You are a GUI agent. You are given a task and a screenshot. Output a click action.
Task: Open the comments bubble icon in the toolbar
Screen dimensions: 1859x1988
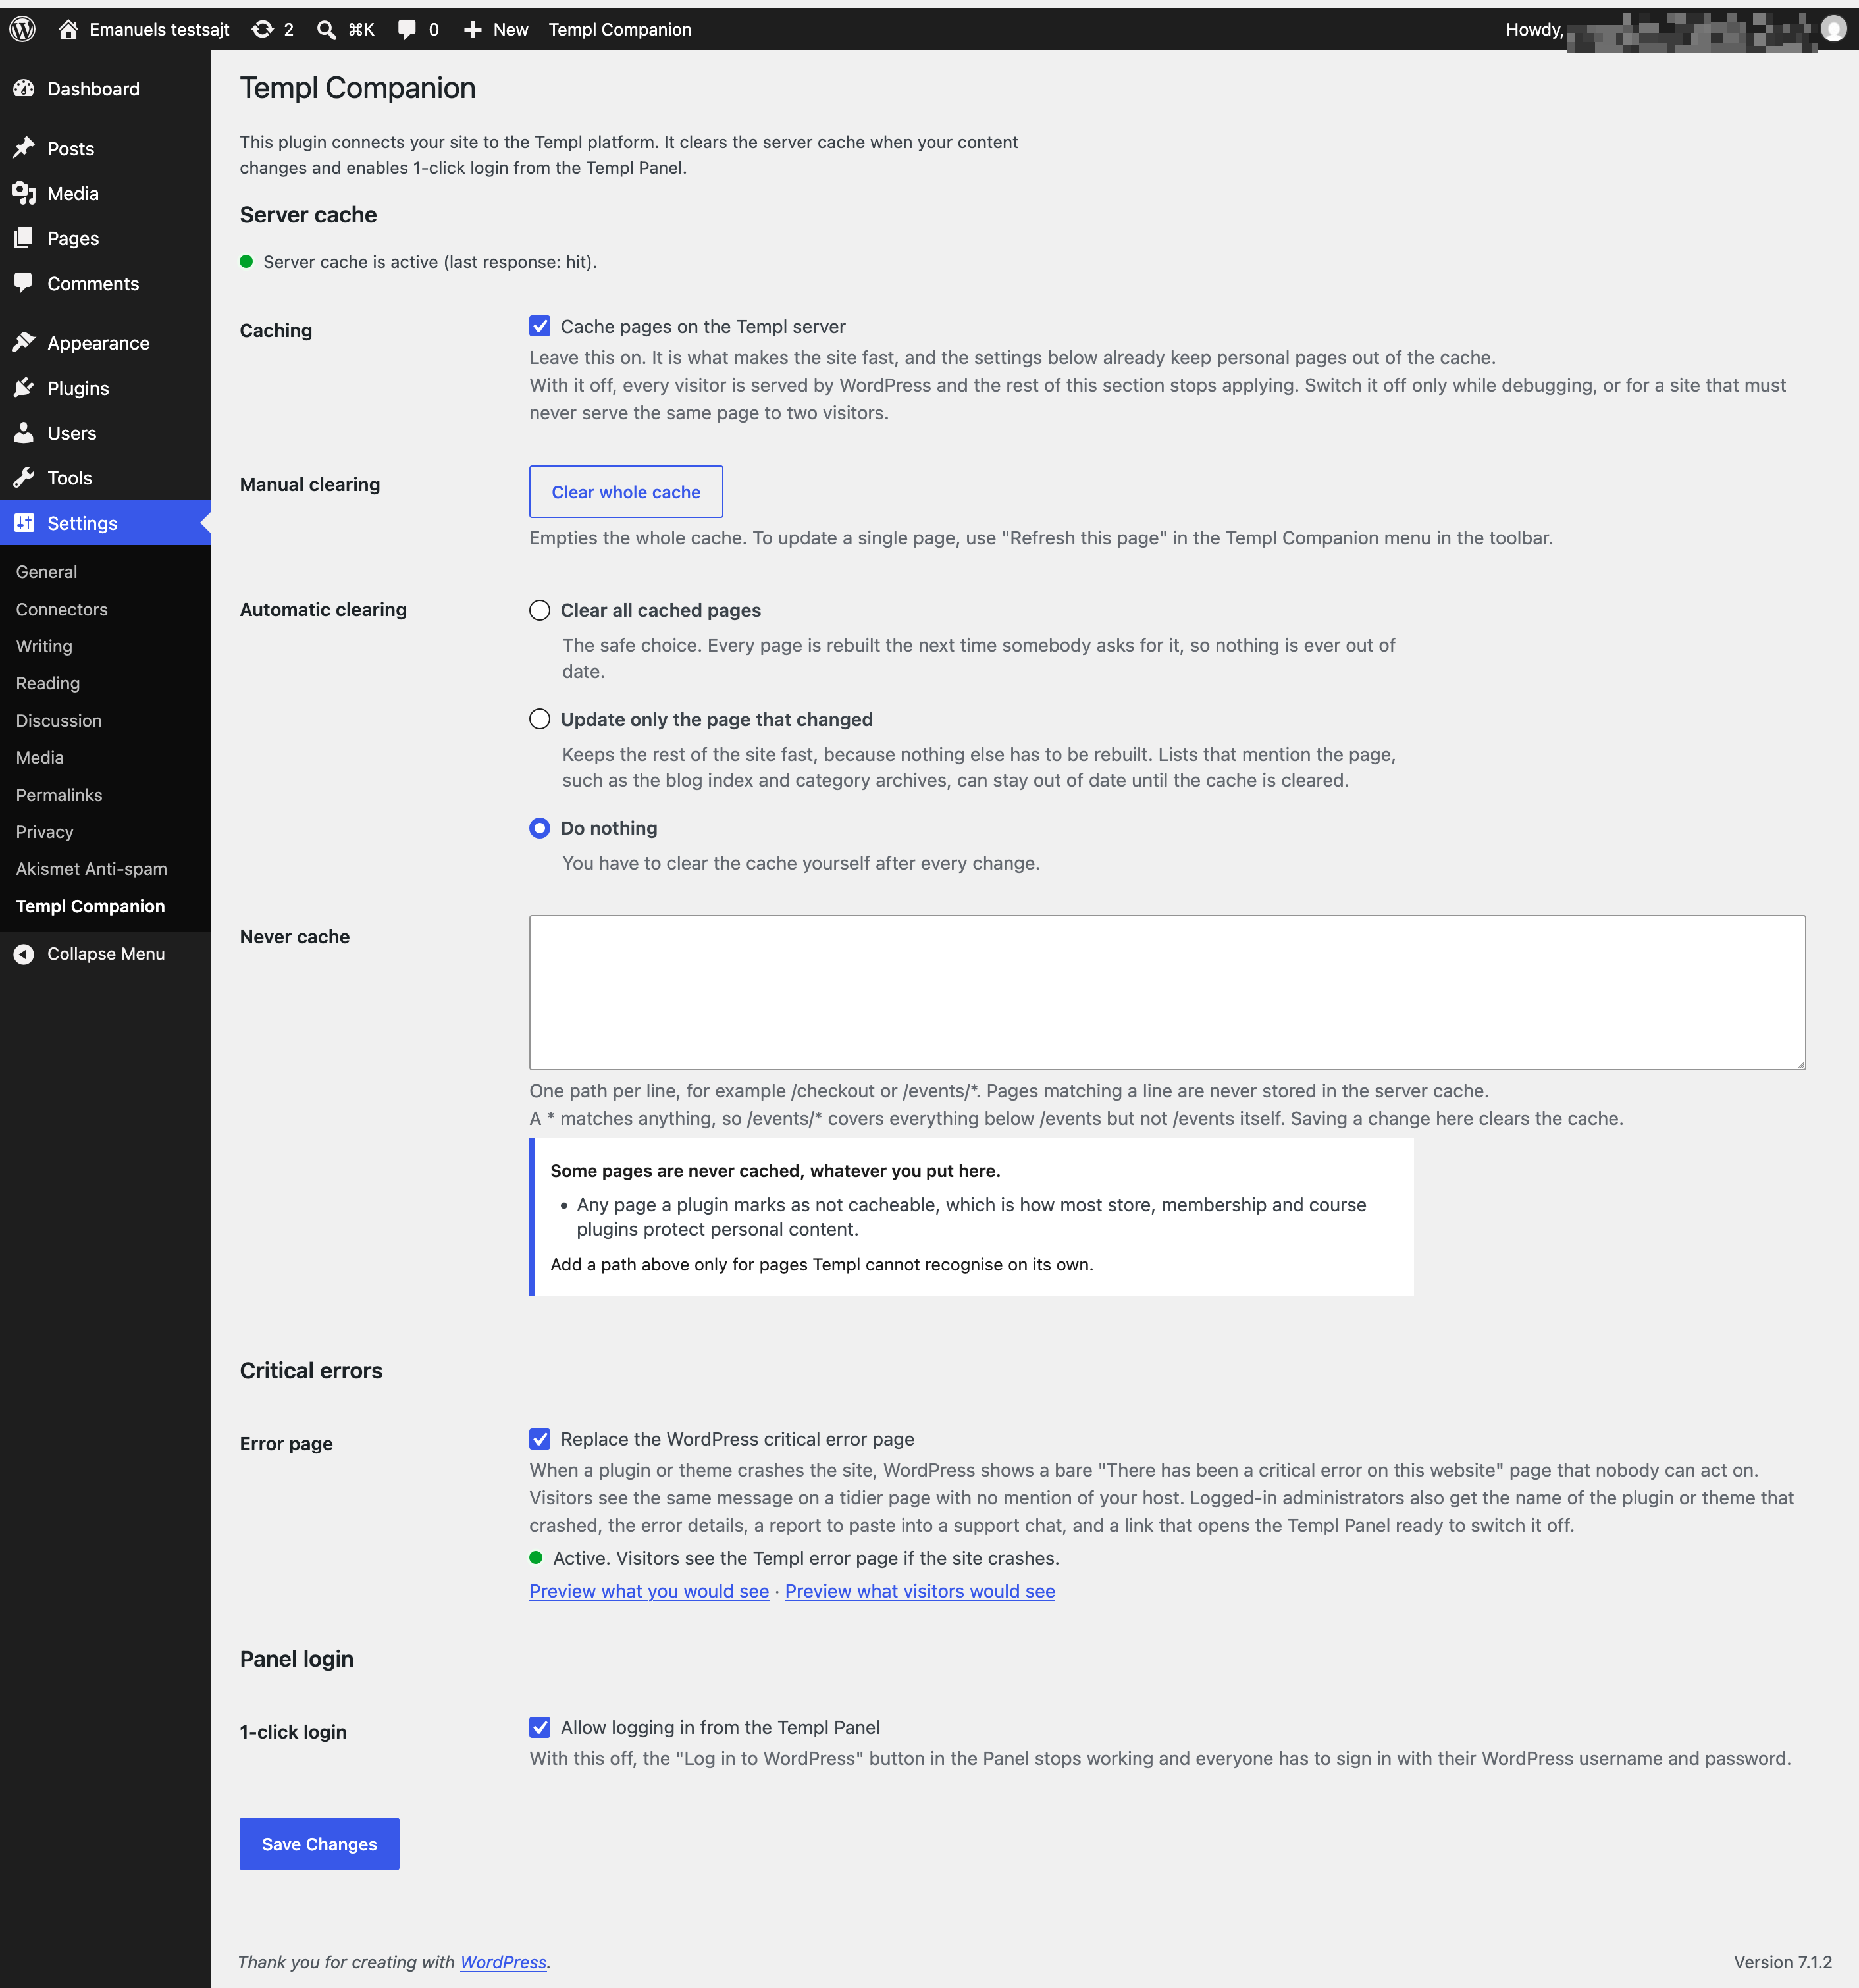pyautogui.click(x=406, y=29)
